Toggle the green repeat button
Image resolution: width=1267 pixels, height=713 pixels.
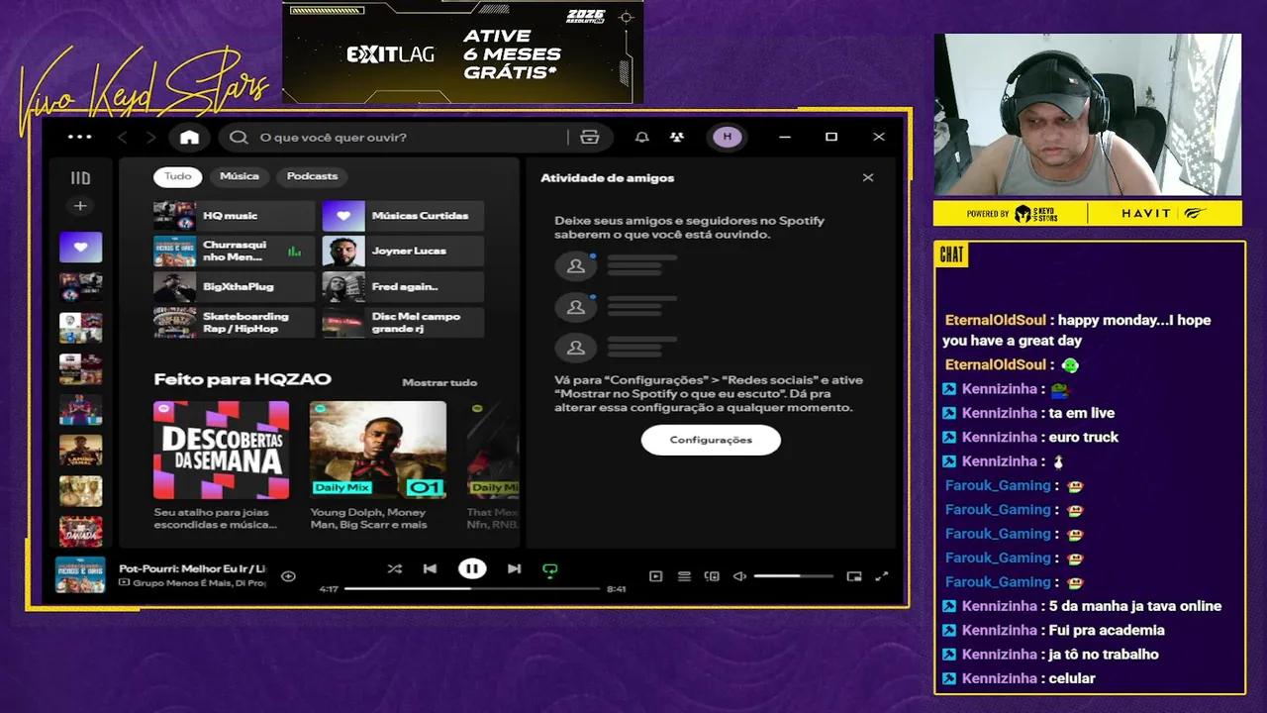click(550, 569)
